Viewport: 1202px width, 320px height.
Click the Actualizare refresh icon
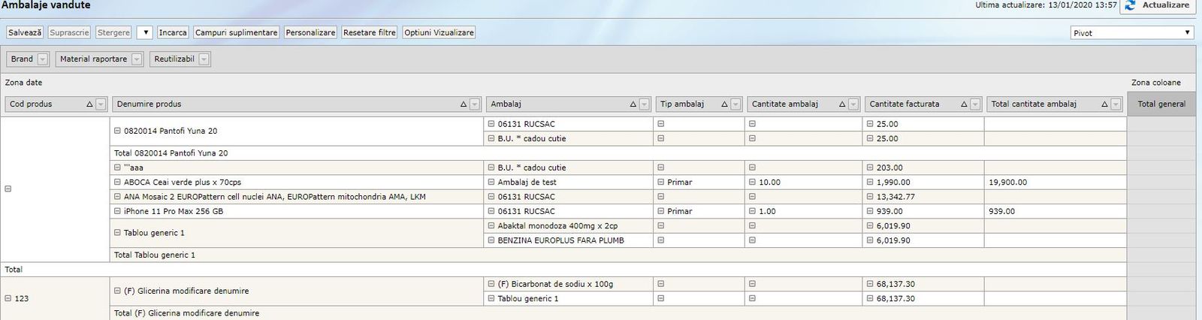pyautogui.click(x=1131, y=5)
